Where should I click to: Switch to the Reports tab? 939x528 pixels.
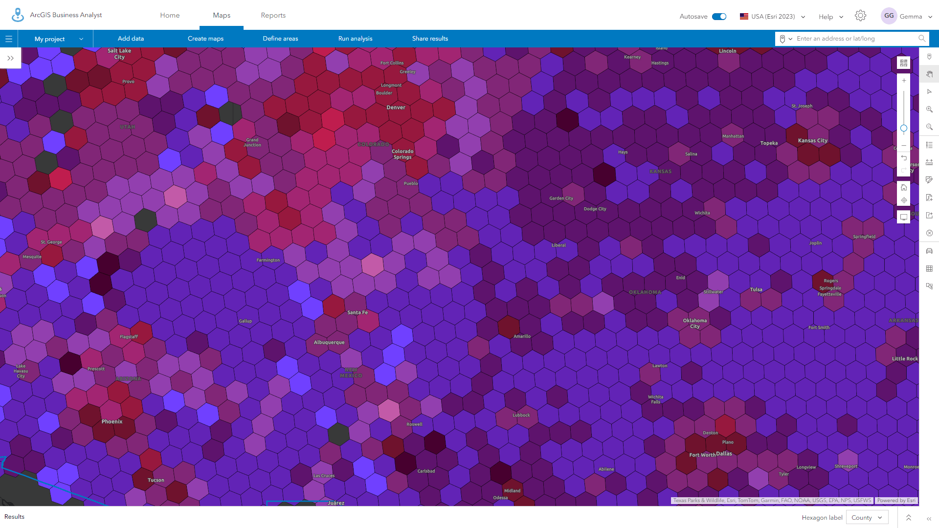coord(273,15)
